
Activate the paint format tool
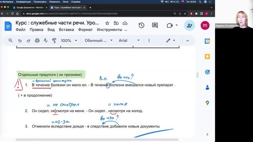point(54,41)
